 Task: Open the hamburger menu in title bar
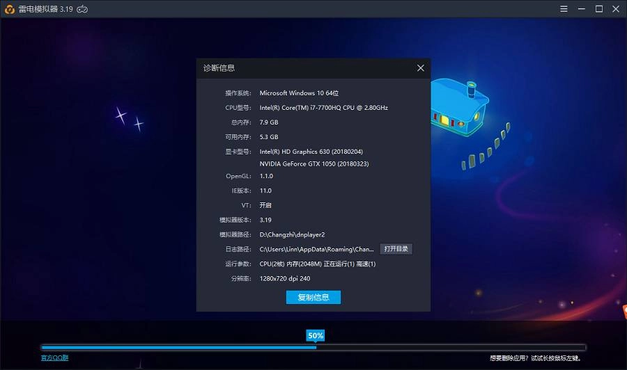(x=564, y=9)
